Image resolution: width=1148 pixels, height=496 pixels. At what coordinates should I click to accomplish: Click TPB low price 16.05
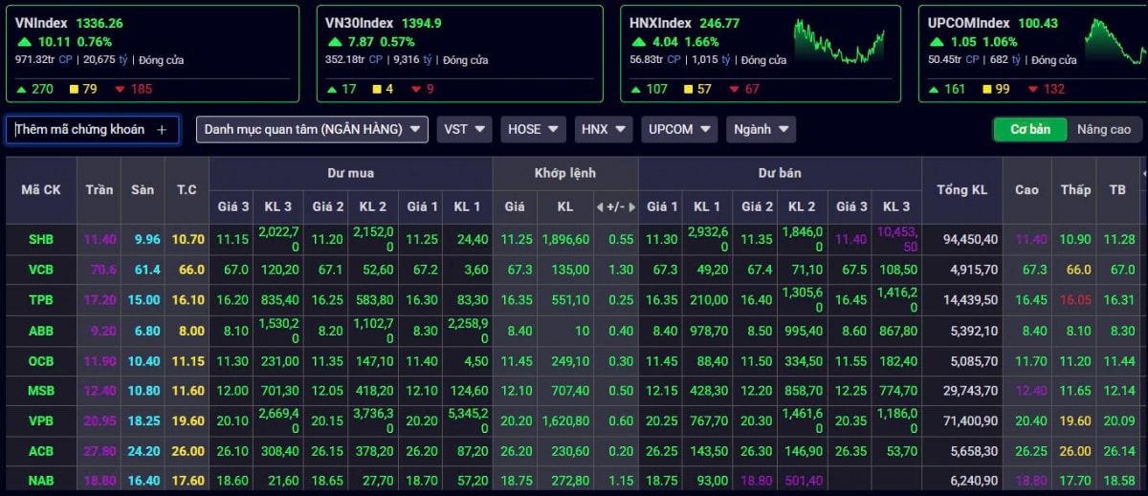click(x=1075, y=300)
